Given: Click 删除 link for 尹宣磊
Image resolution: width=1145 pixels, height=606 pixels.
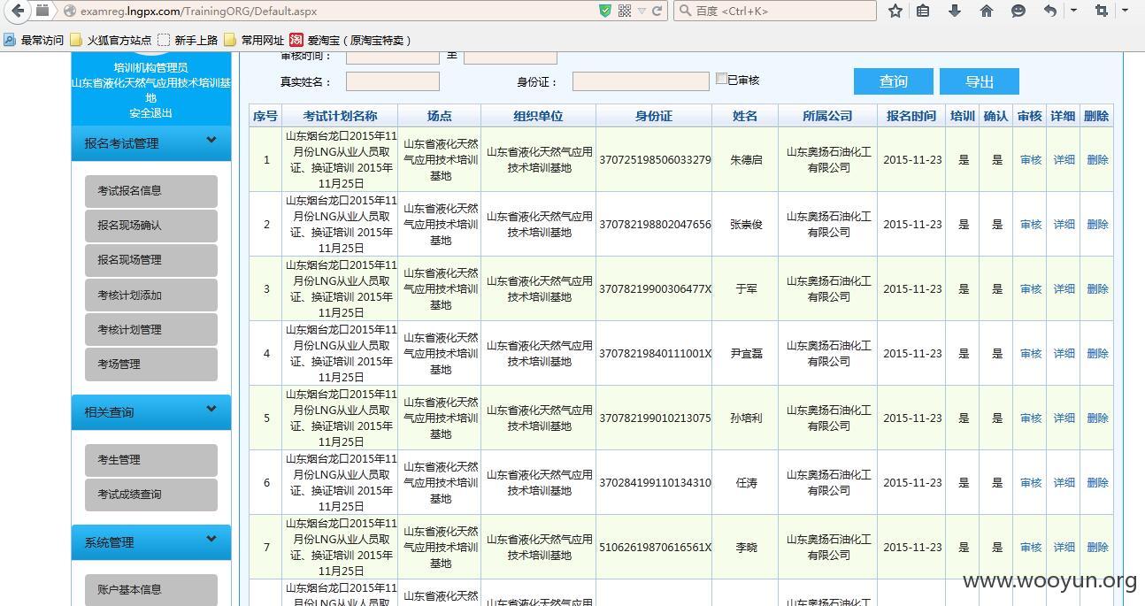Looking at the screenshot, I should [1097, 354].
